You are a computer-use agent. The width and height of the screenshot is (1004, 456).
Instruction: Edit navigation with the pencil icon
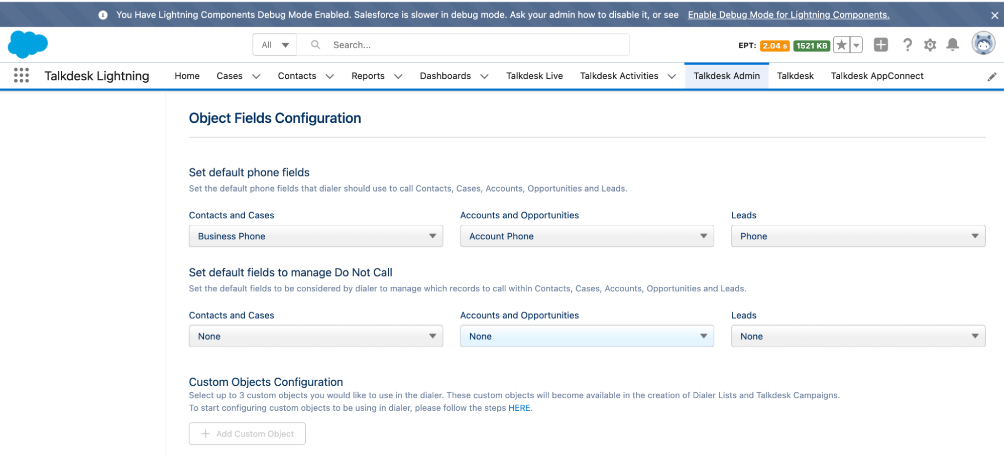(992, 76)
